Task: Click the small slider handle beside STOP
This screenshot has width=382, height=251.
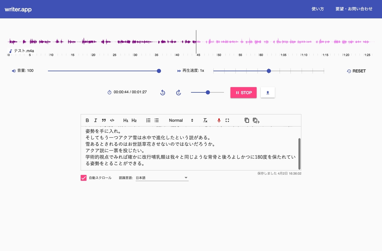Action: (x=208, y=92)
